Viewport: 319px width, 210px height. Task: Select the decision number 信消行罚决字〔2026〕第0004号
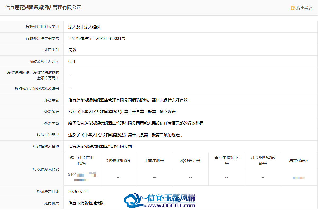[97, 38]
